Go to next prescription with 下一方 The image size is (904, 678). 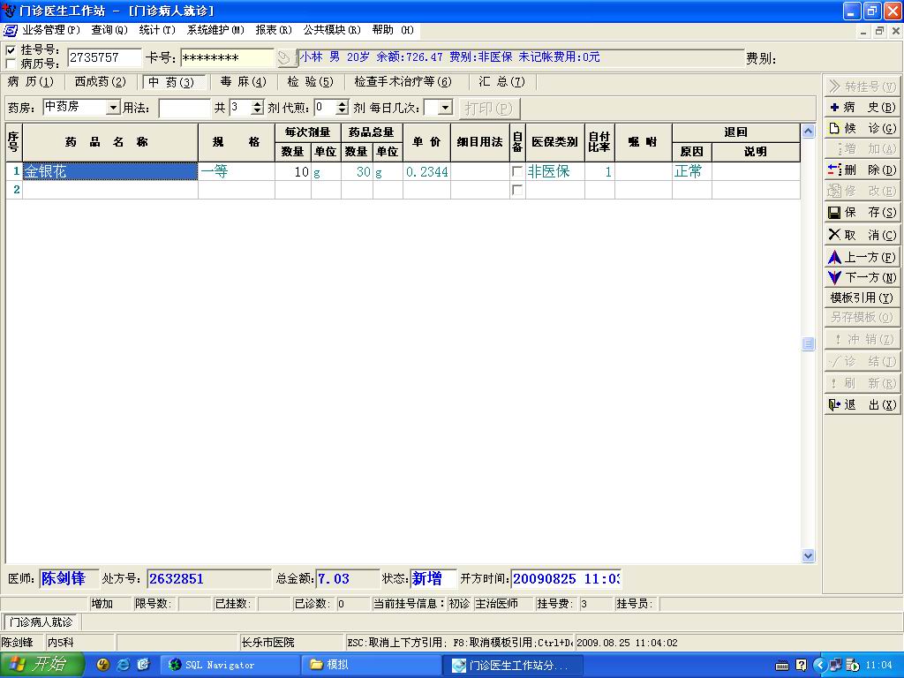tap(862, 277)
